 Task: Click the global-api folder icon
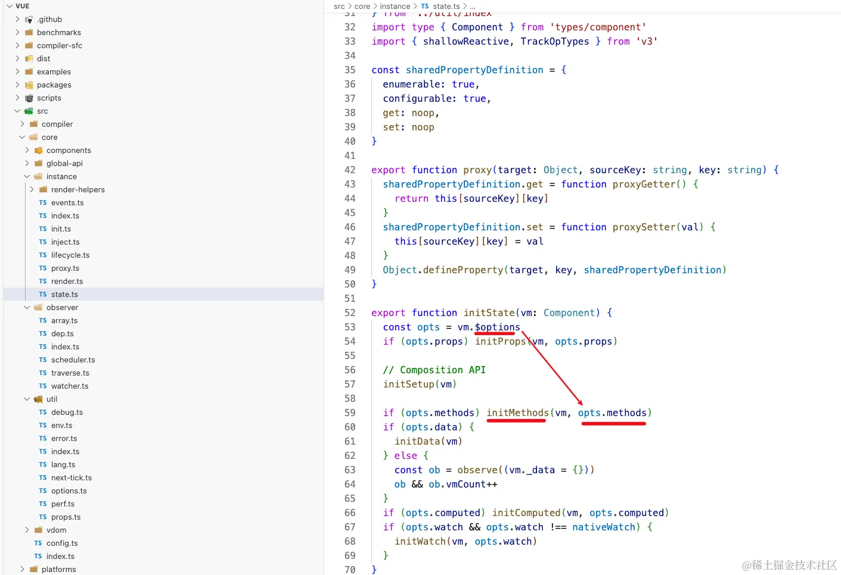click(38, 164)
